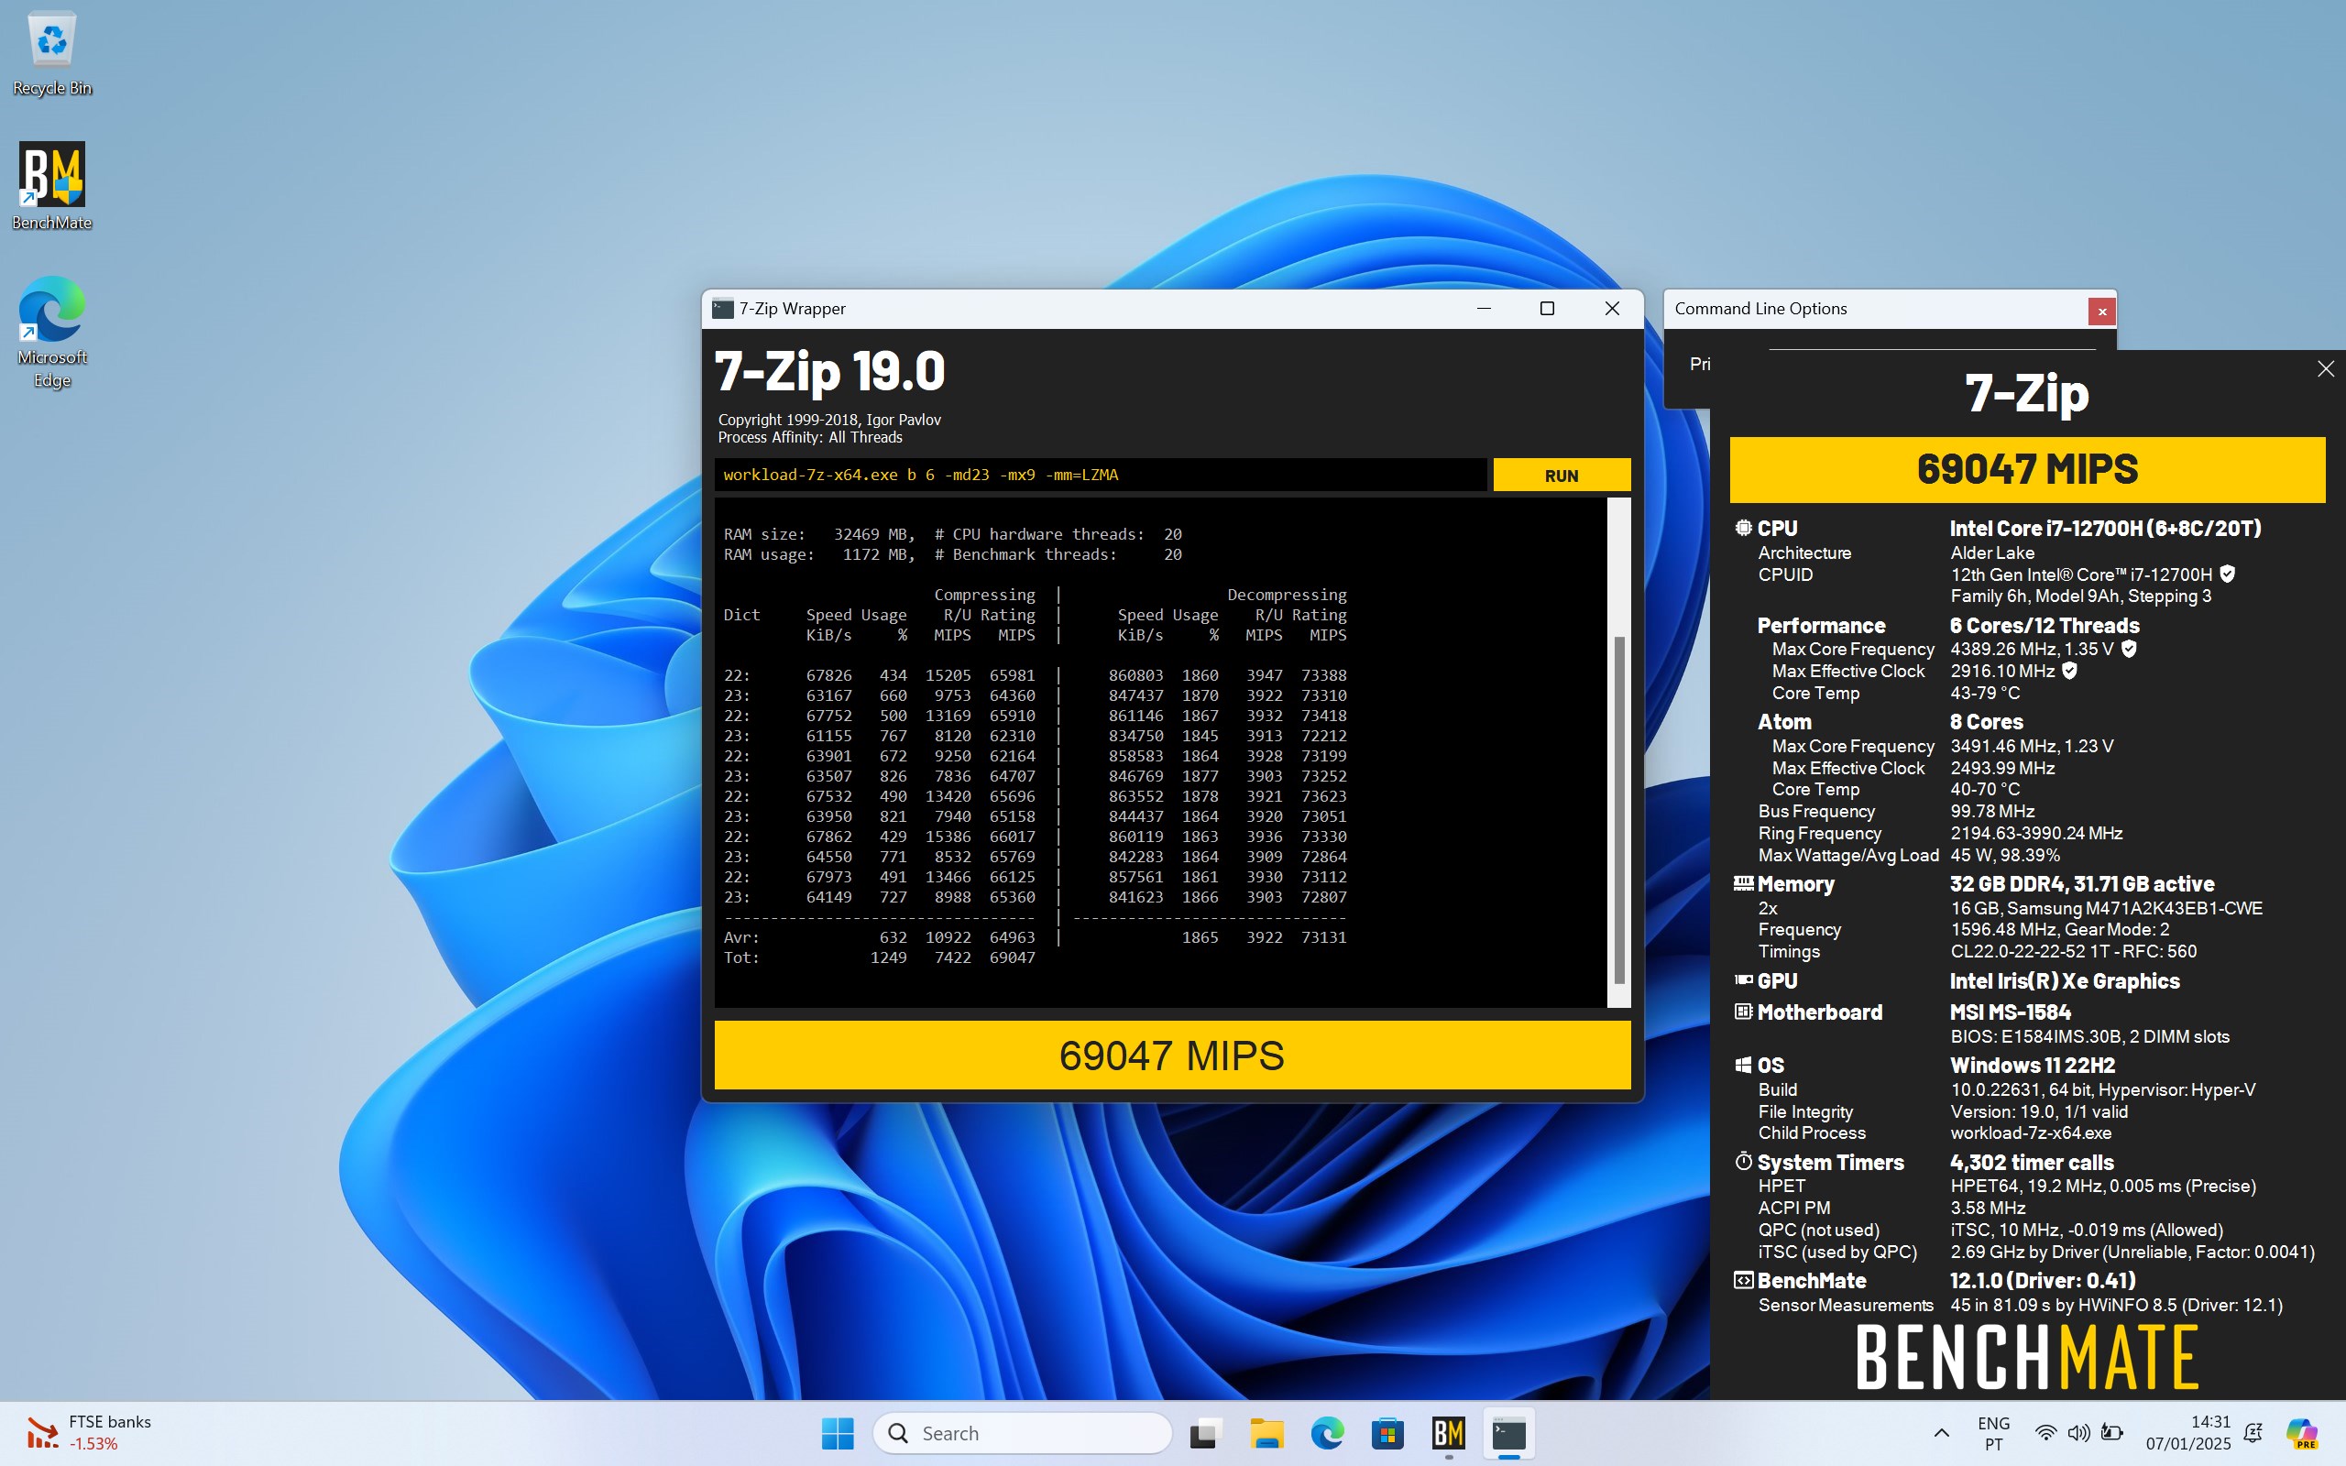Open the BenchMate desktop shortcut

coord(52,186)
